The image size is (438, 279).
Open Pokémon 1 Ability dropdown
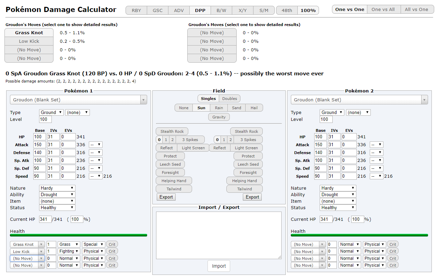click(x=57, y=194)
